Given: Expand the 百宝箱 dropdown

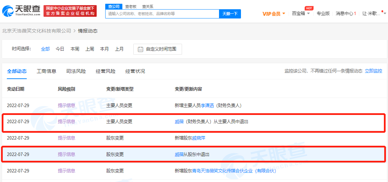Looking at the screenshot, I should click(x=301, y=14).
